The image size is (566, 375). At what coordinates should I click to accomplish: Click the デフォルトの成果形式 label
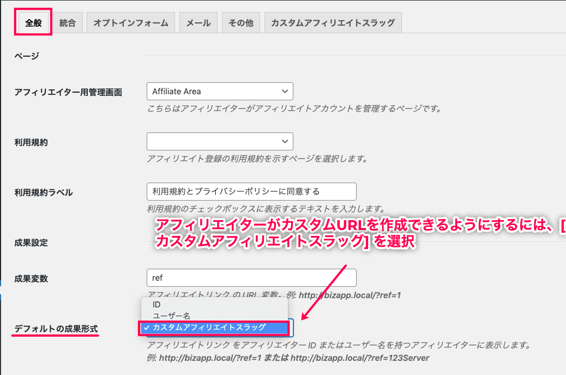(56, 329)
